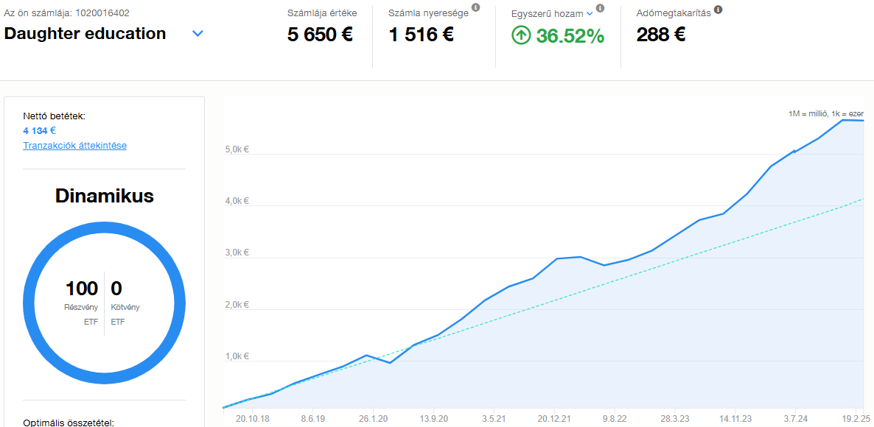Click the green upward arrow return icon

(x=521, y=36)
